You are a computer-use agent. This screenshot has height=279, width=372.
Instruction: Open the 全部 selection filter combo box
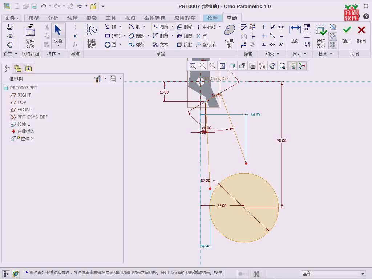(x=333, y=274)
